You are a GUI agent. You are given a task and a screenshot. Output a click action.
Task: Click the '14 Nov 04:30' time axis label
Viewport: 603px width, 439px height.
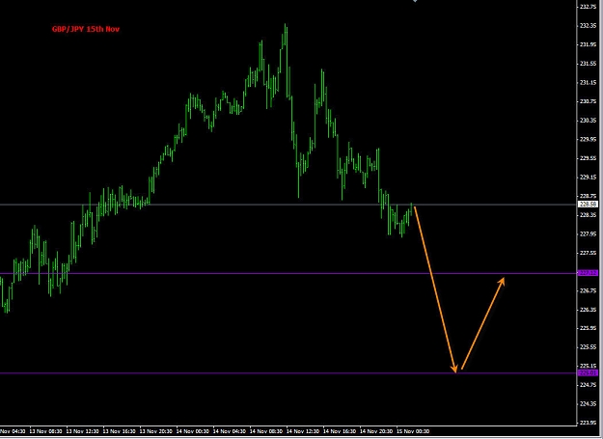(230, 431)
